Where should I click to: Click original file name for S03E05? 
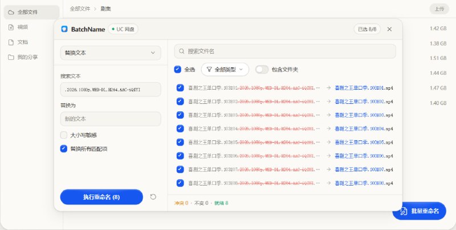pyautogui.click(x=254, y=142)
